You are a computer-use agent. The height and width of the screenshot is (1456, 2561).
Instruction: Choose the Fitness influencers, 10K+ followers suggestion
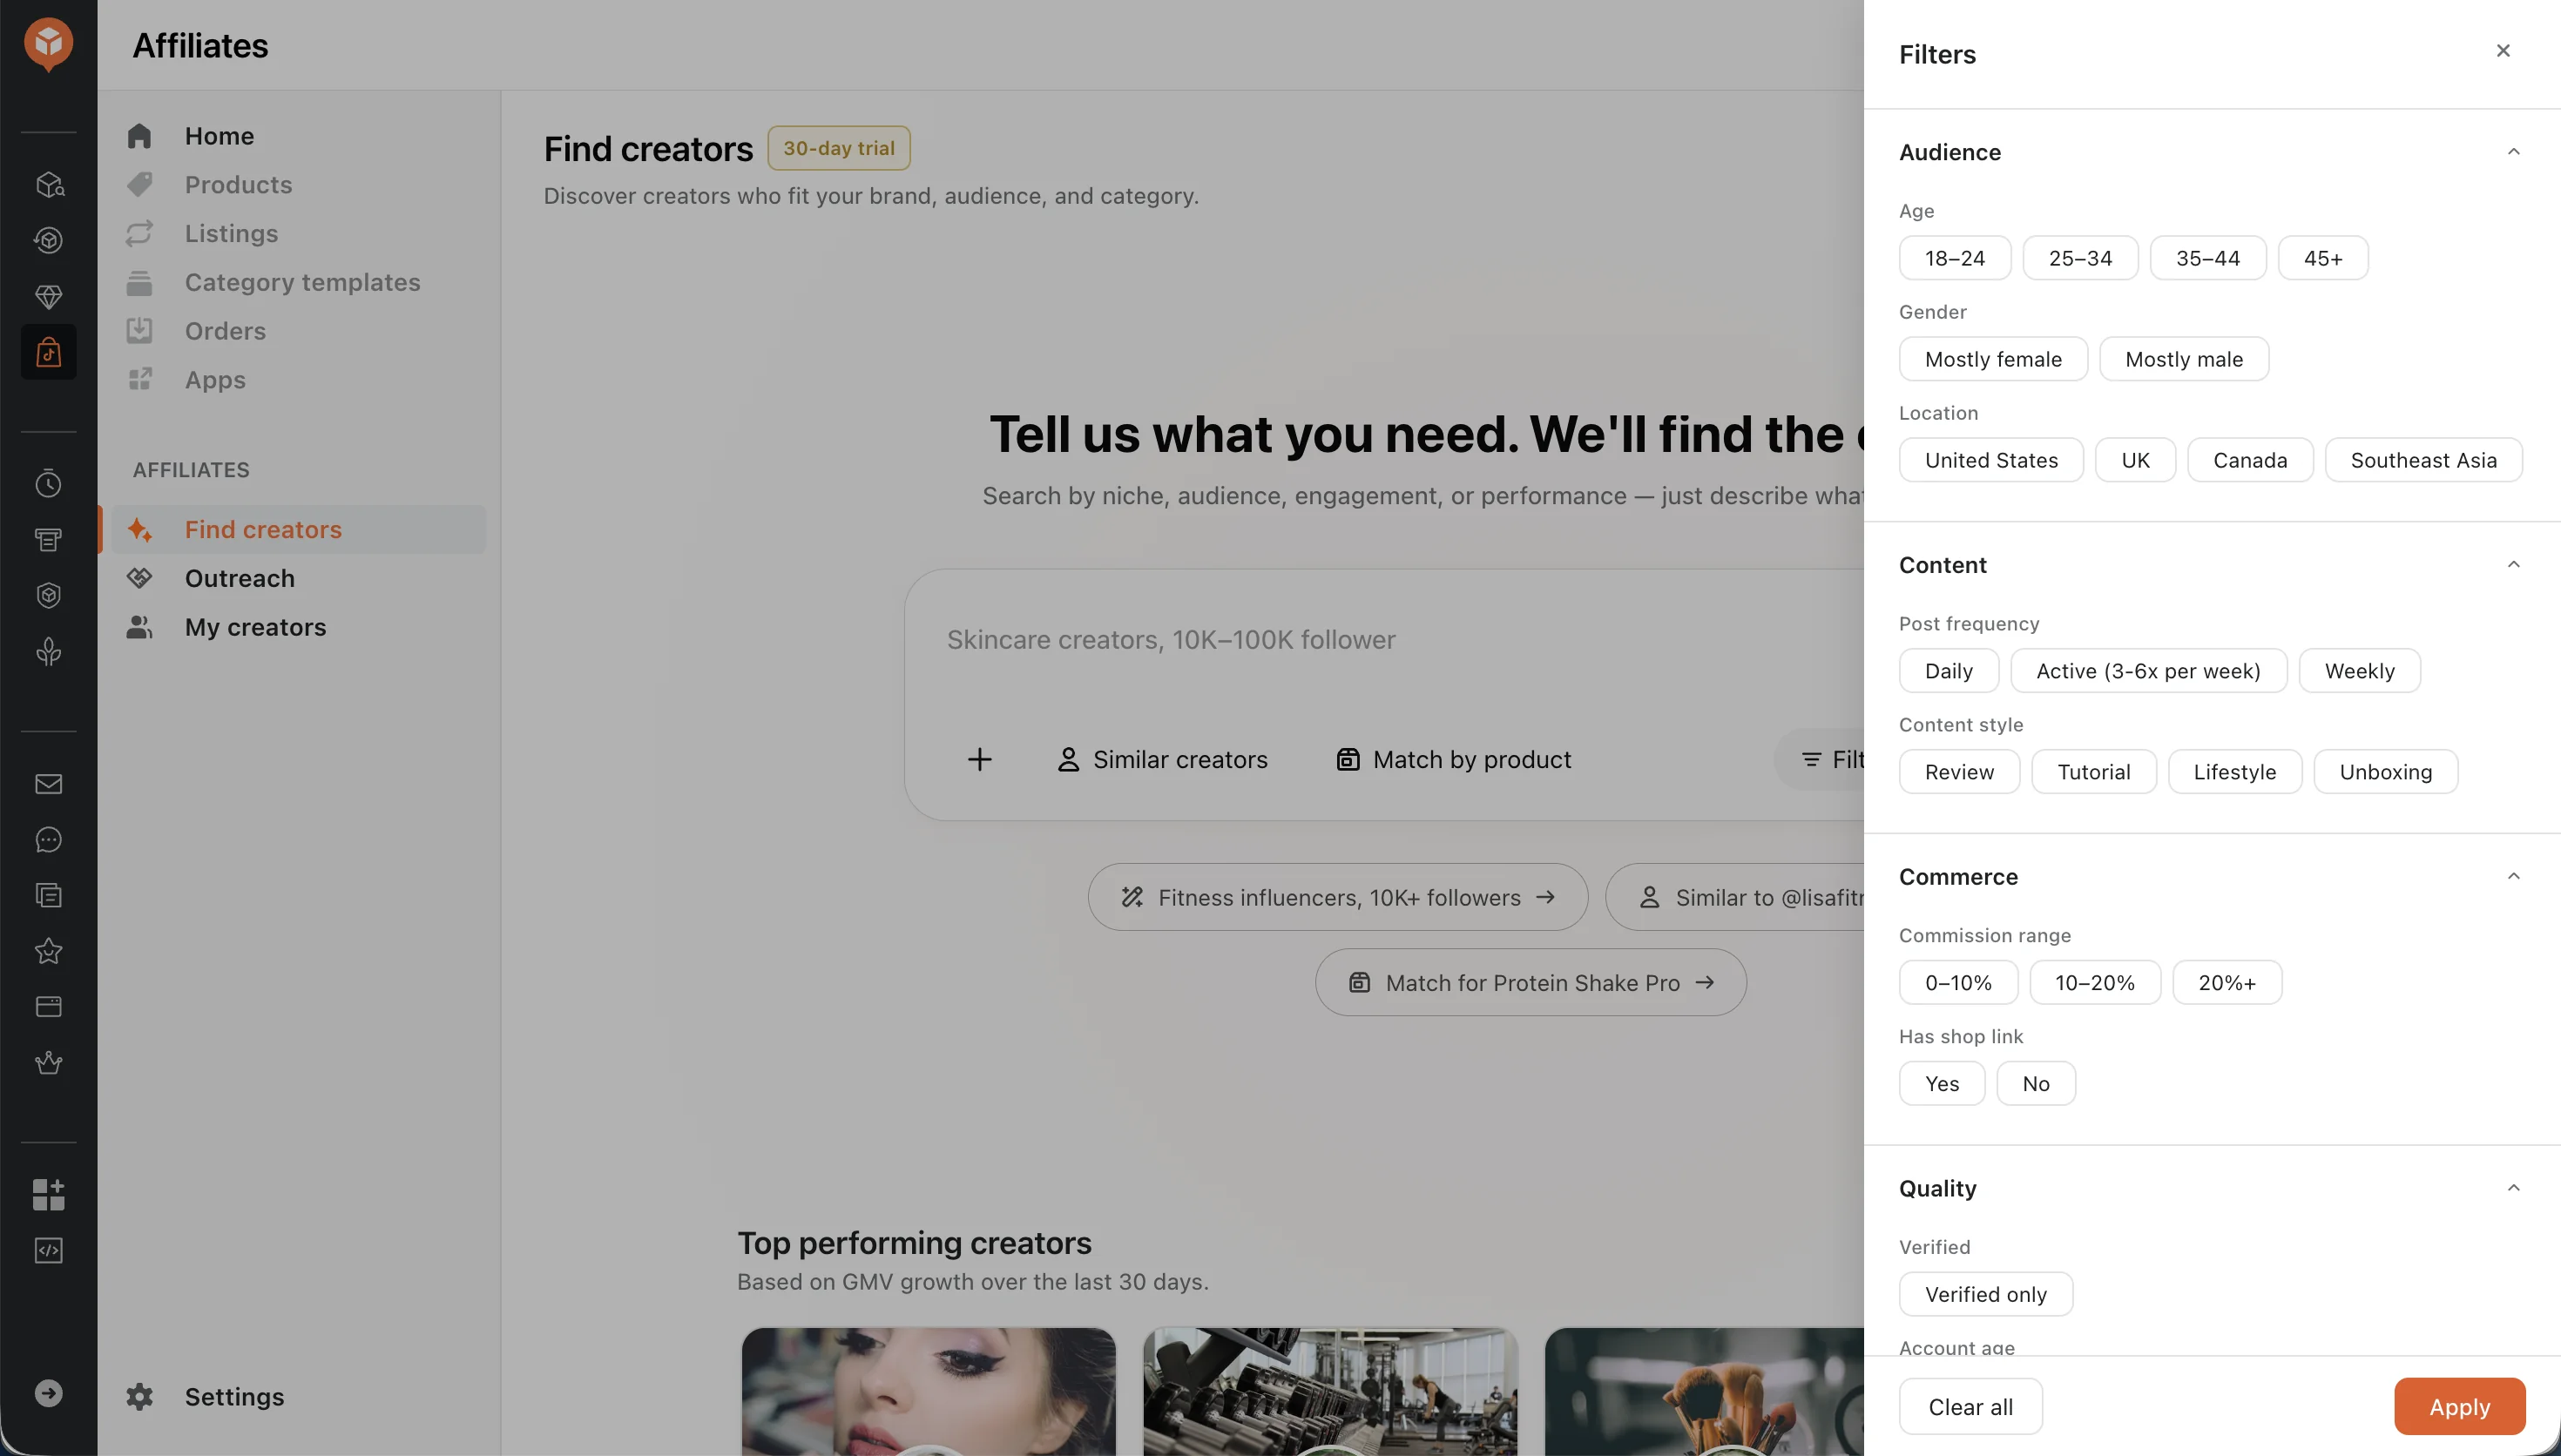1337,898
